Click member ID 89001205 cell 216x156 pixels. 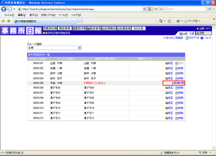[38, 83]
